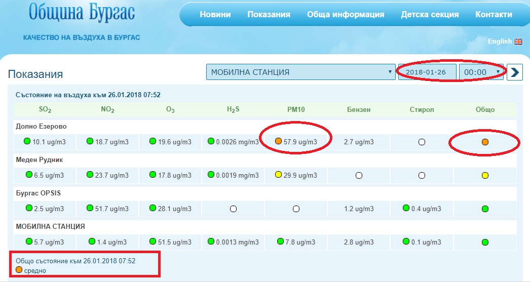
Task: Switch site language to English
Action: pyautogui.click(x=500, y=41)
